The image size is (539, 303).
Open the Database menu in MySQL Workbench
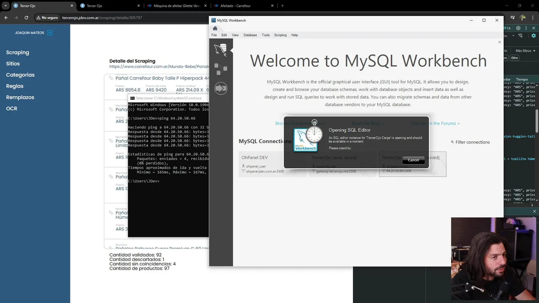pyautogui.click(x=250, y=35)
